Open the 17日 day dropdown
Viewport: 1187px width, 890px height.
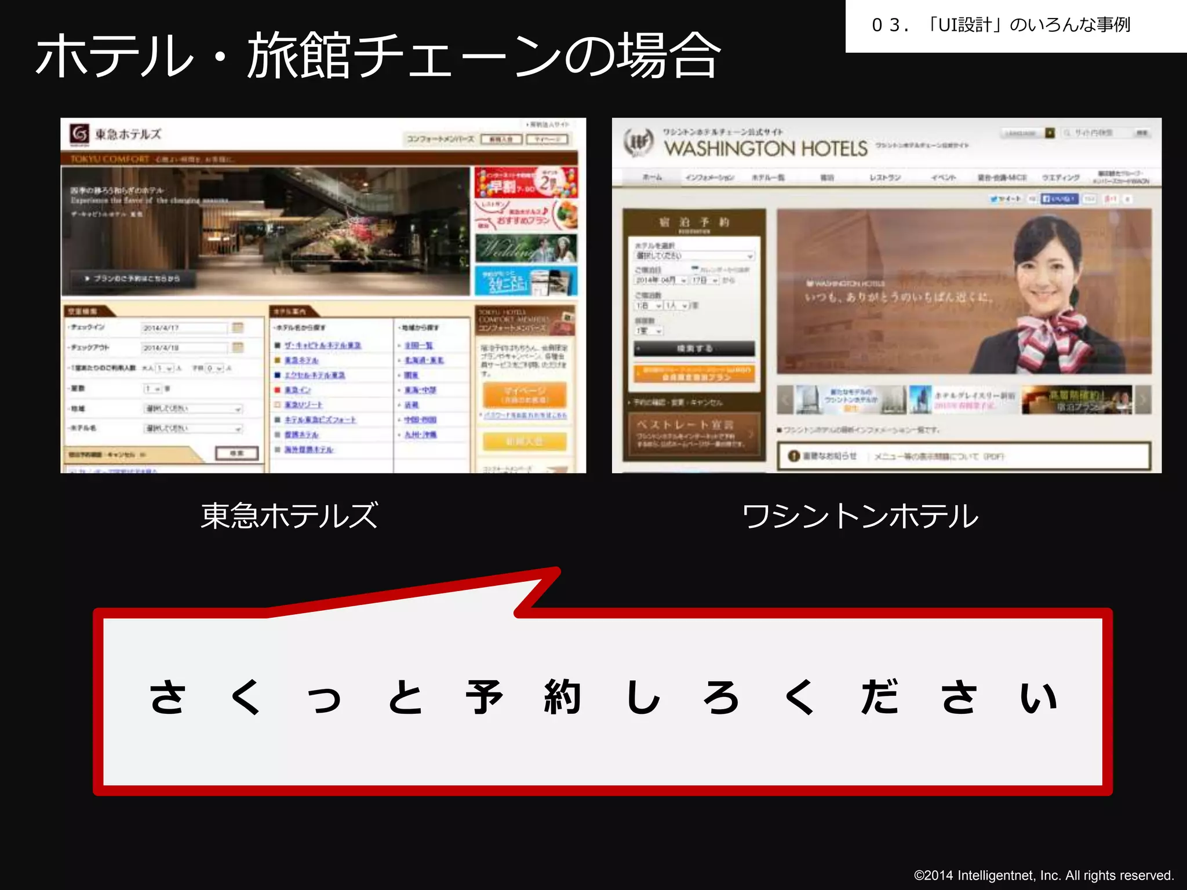point(705,280)
